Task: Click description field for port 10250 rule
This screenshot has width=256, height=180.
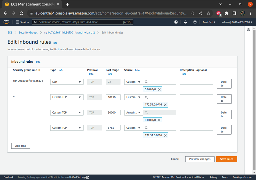Action: 196,97
